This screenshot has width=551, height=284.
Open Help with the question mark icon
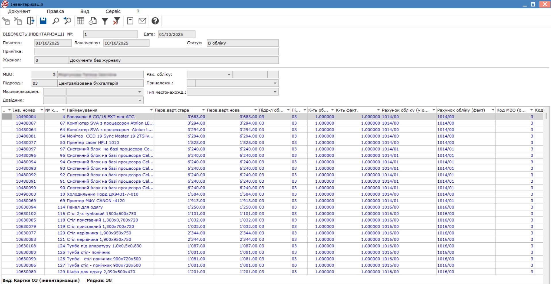tap(155, 21)
